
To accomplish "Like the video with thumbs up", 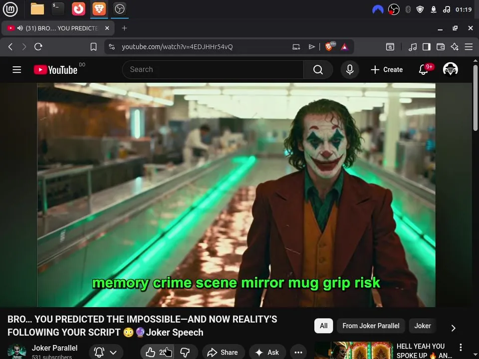I will pyautogui.click(x=157, y=353).
